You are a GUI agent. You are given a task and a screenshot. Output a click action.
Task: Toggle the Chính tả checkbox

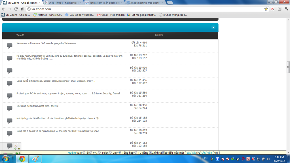coord(150,153)
